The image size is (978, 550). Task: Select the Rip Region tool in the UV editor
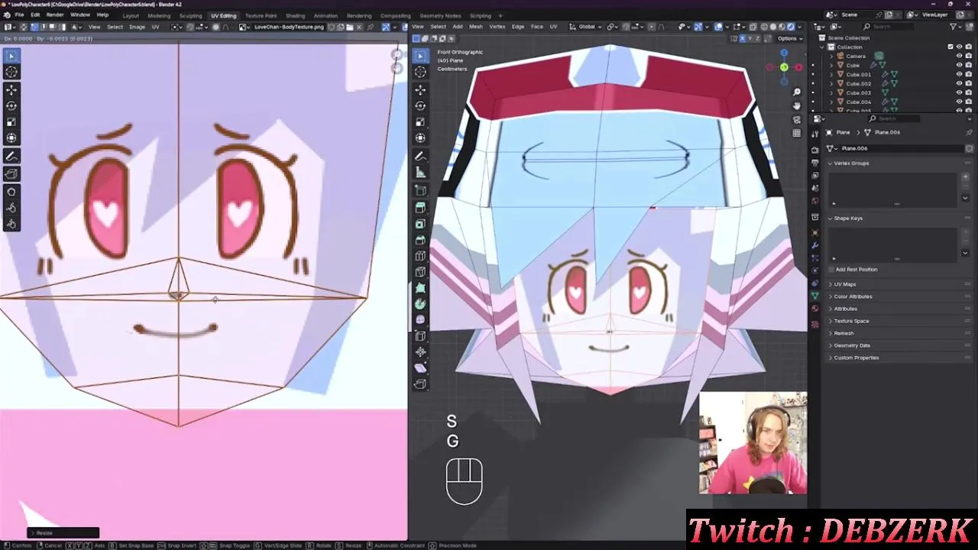click(x=11, y=173)
